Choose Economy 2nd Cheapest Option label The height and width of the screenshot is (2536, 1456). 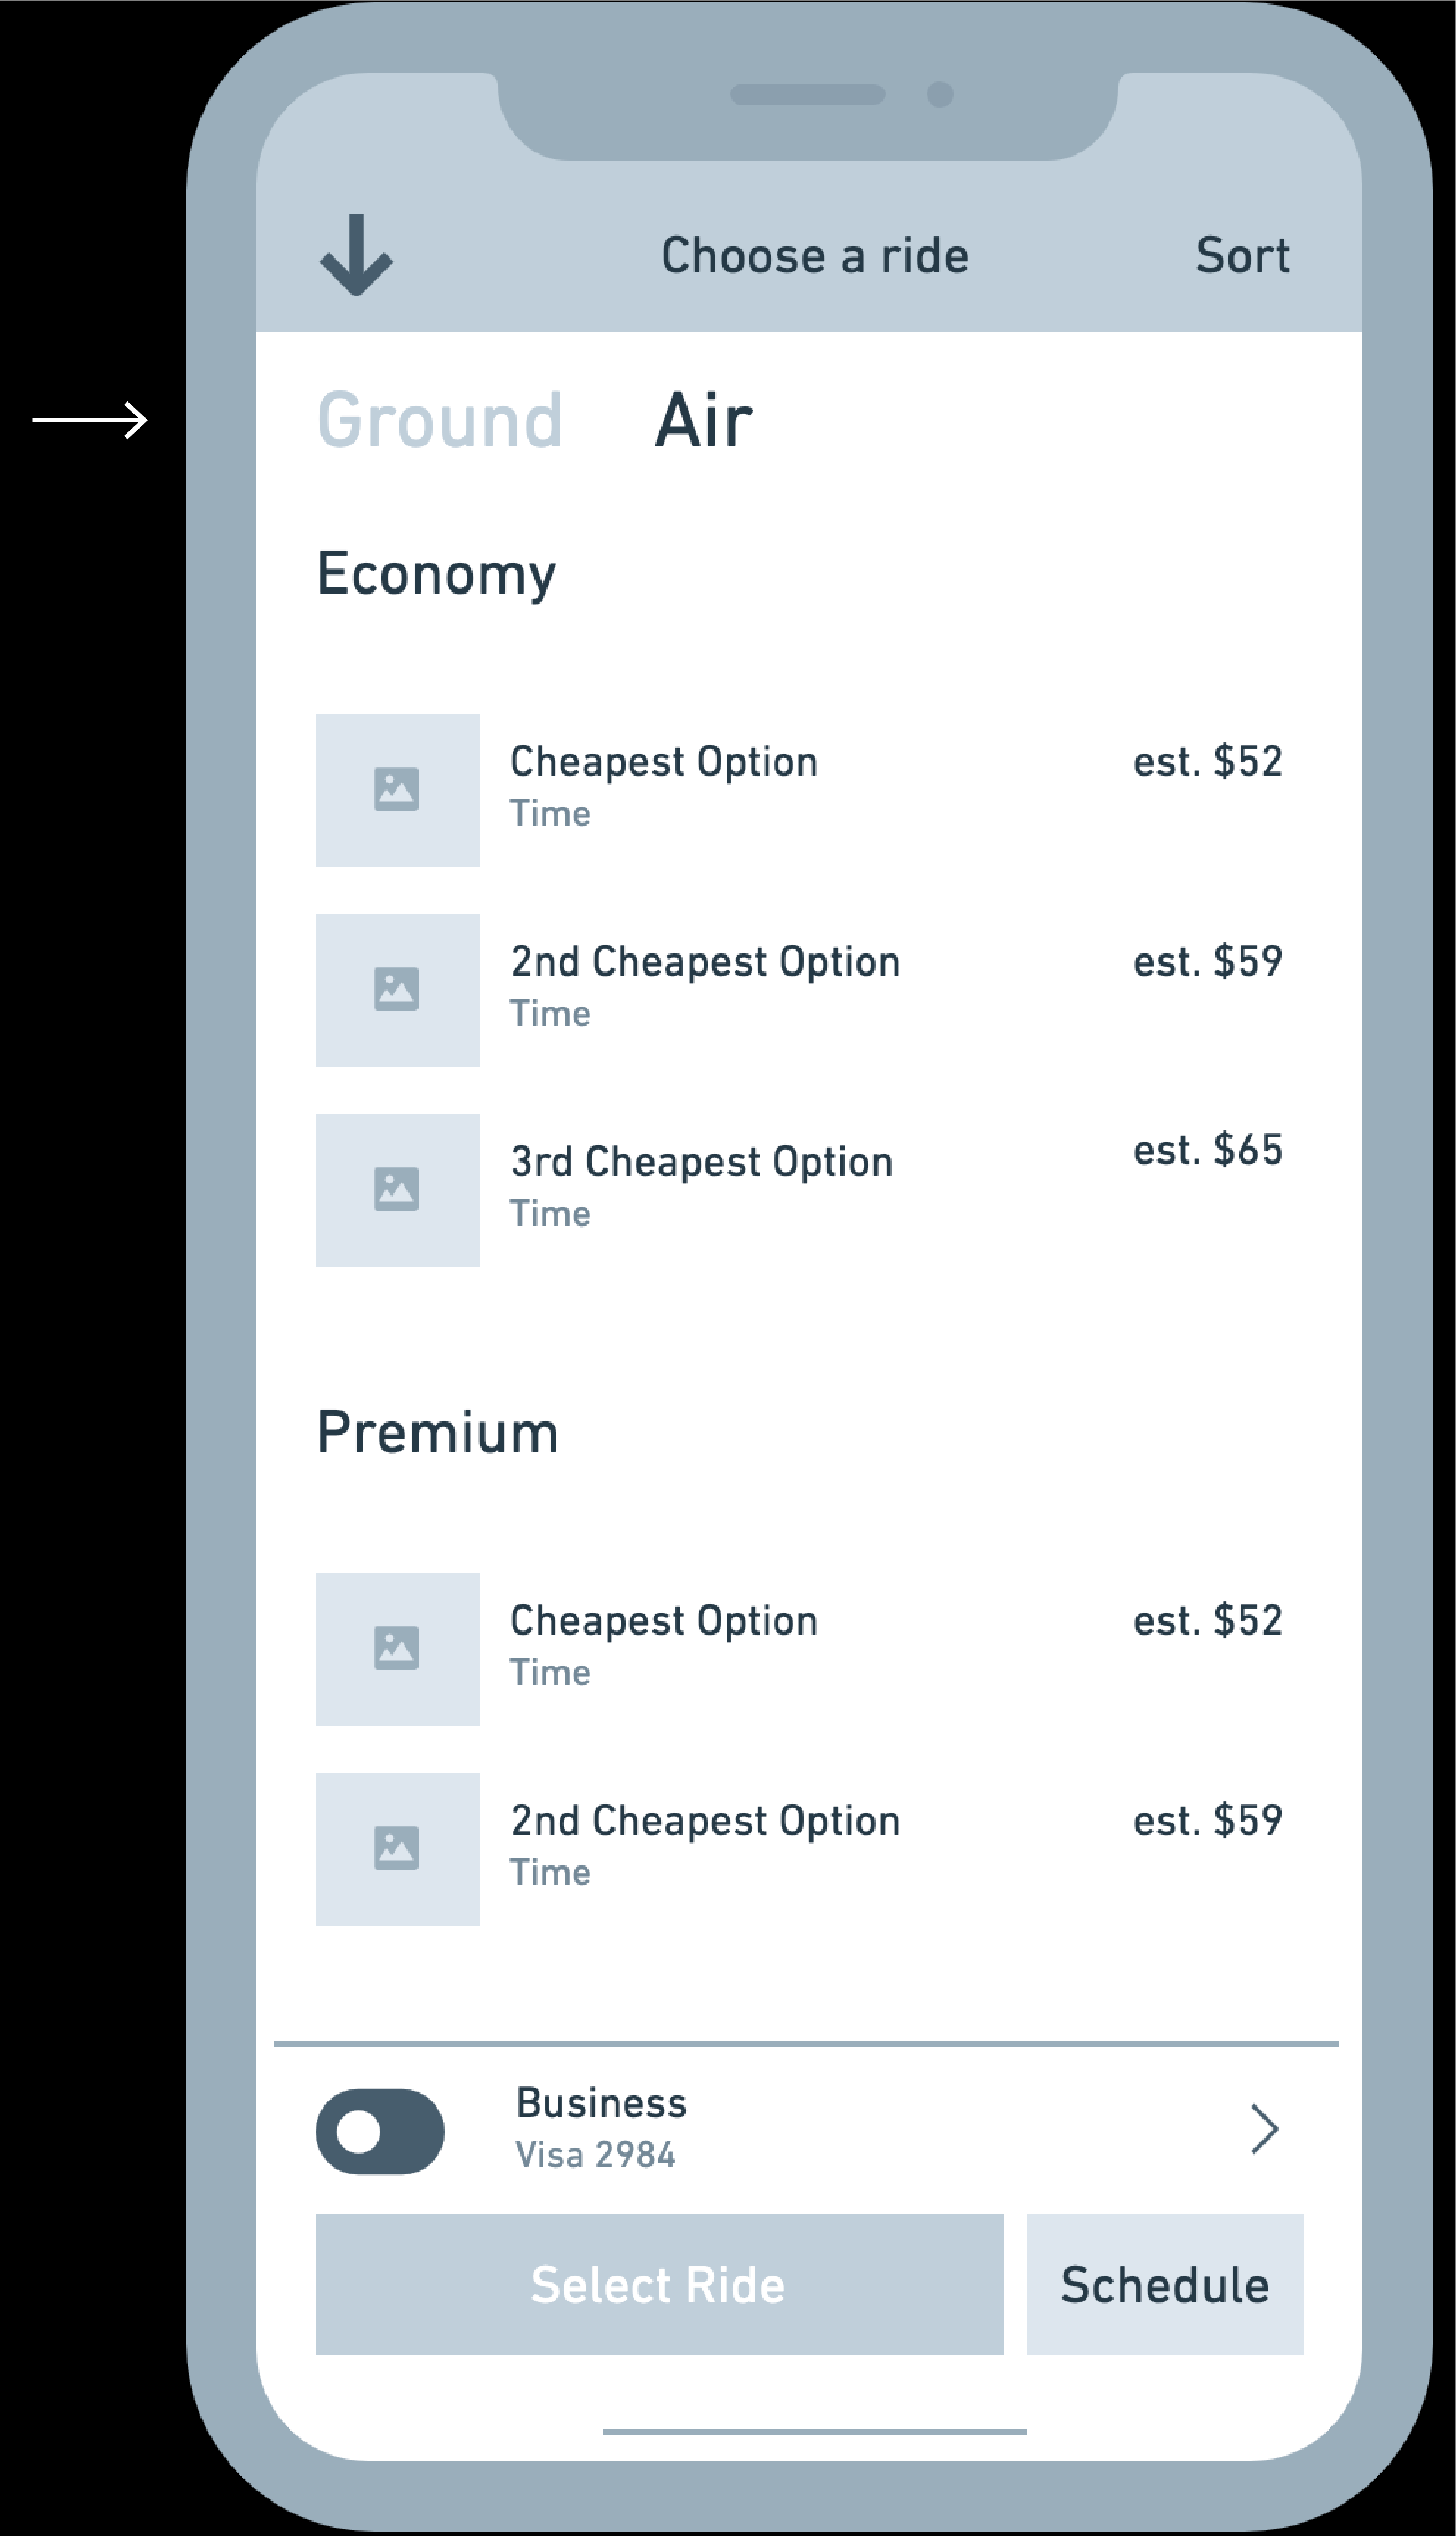[705, 962]
